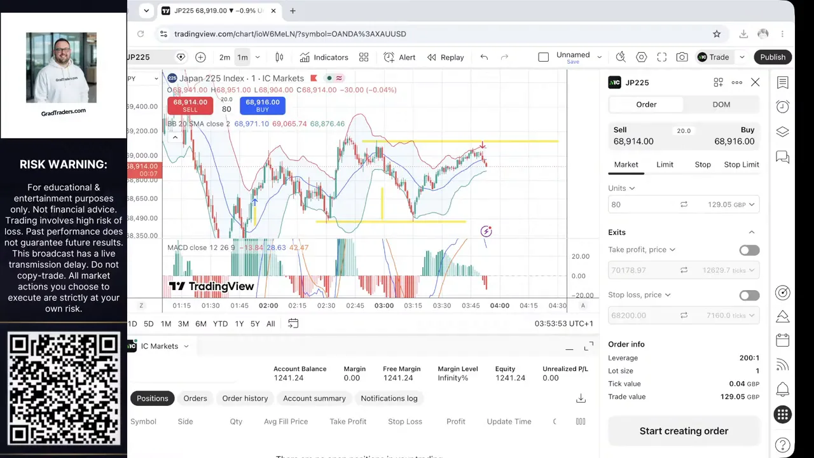Select the 2m interval button
This screenshot has width=814, height=458.
pos(224,57)
